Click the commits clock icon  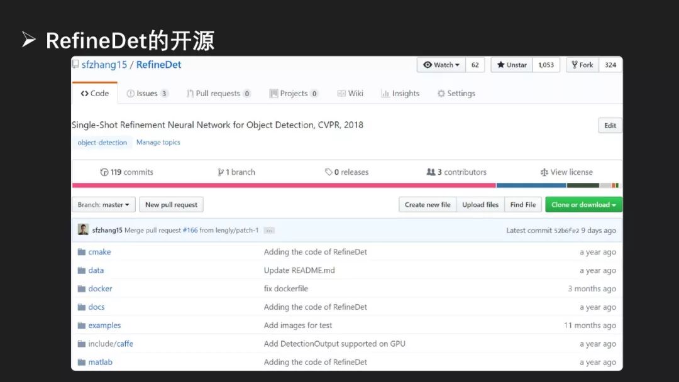coord(104,172)
